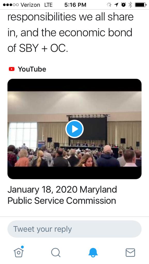Tap the YouTube source label
This screenshot has height=264, width=149.
(32, 69)
